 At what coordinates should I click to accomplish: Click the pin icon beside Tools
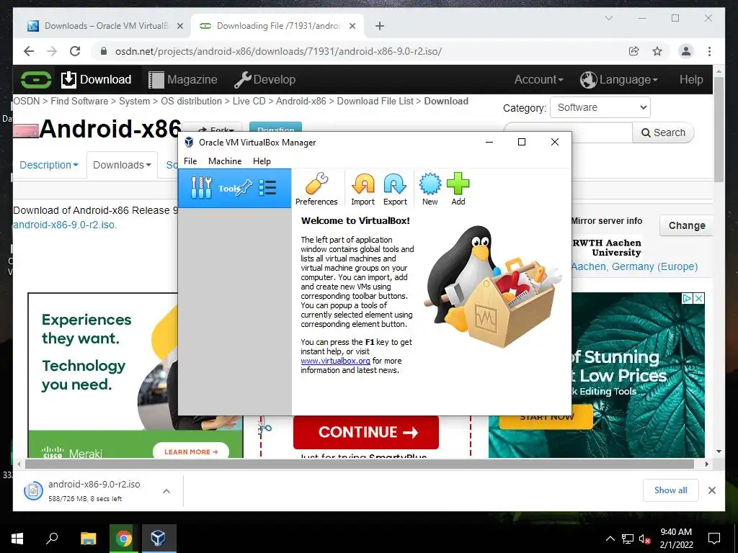click(x=244, y=188)
